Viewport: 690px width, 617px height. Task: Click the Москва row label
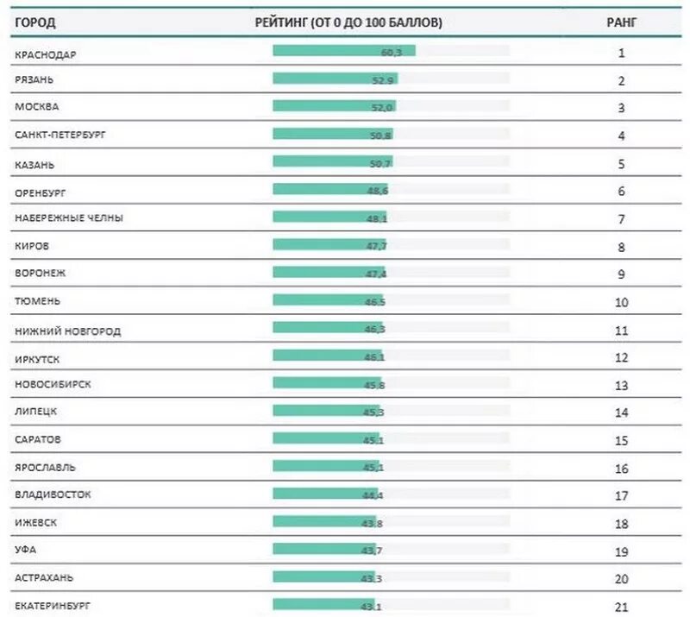pyautogui.click(x=37, y=107)
